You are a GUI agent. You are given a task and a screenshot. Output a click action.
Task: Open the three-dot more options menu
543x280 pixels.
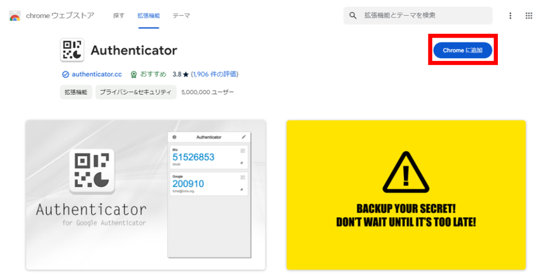tap(510, 15)
